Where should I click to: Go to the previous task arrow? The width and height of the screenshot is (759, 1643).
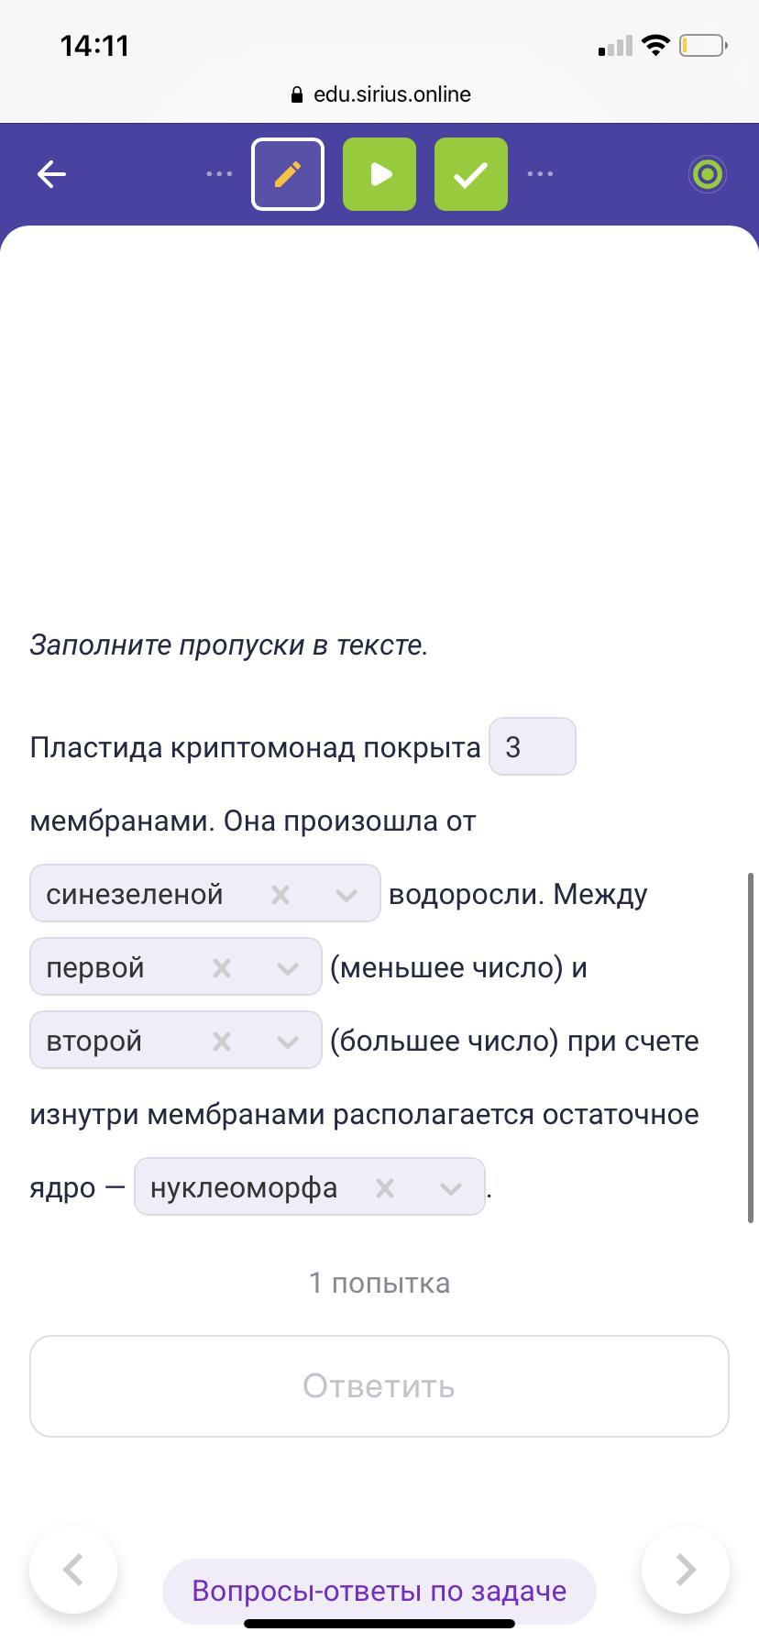click(x=73, y=1570)
